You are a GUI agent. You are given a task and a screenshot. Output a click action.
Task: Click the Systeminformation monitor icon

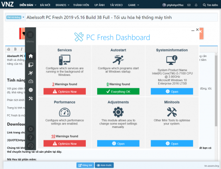(x=172, y=60)
